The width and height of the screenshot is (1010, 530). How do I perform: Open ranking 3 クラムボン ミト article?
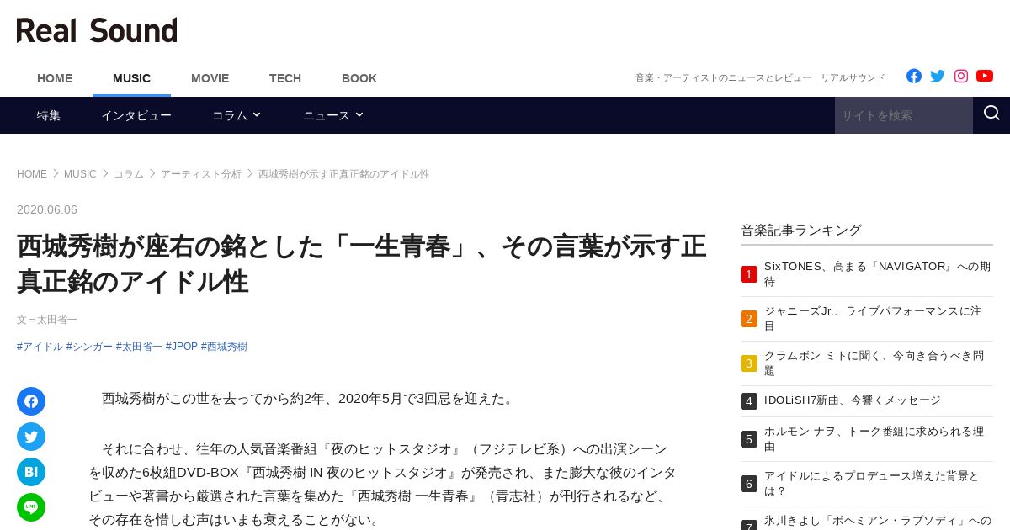click(x=874, y=363)
